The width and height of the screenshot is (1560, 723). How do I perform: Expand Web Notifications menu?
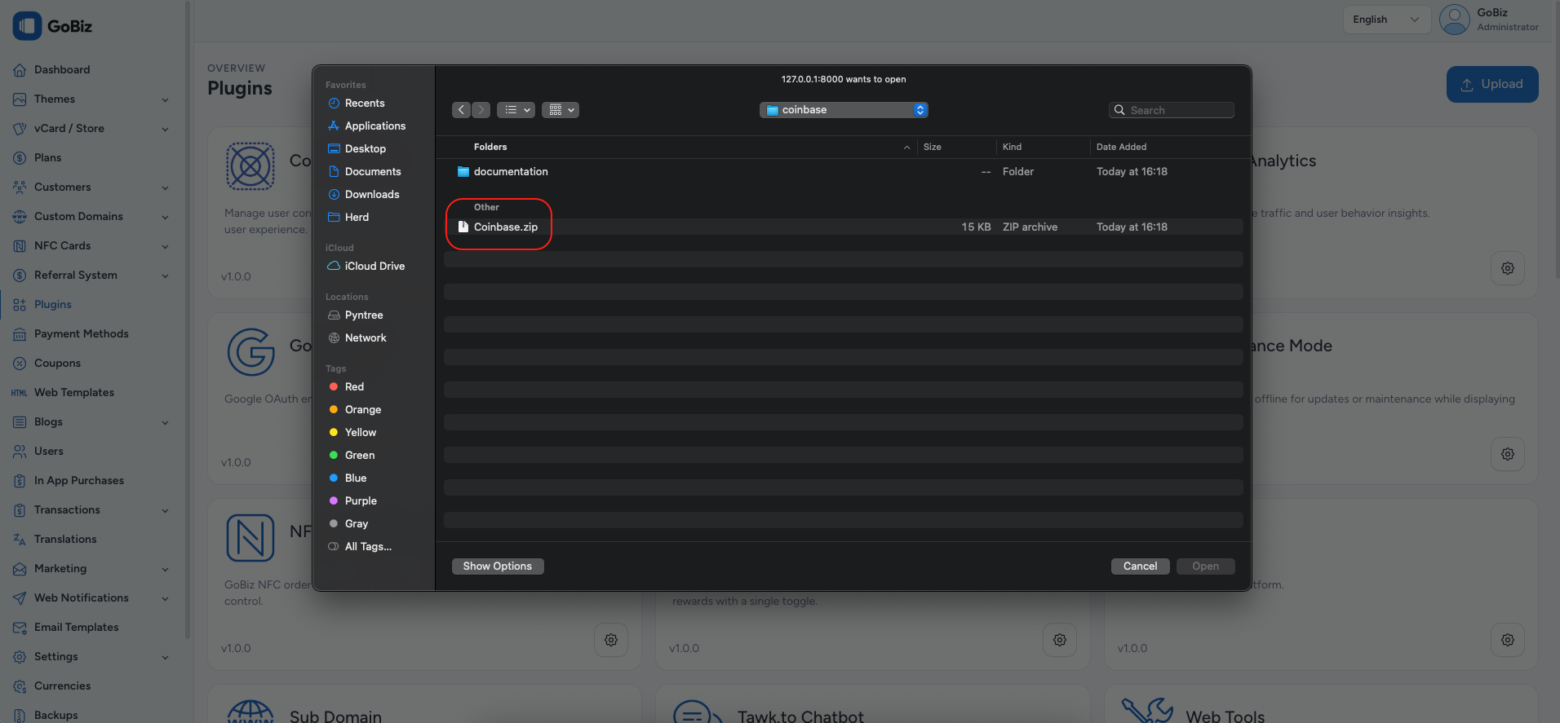coord(91,598)
